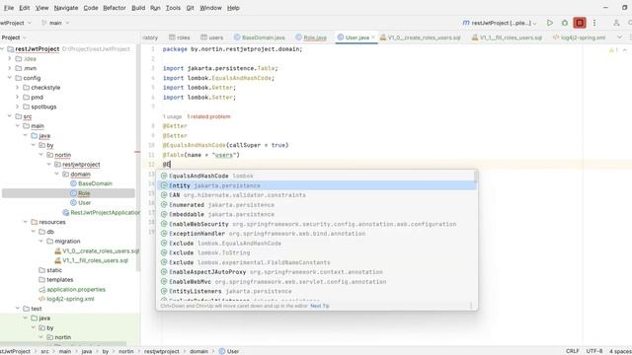Select EnableWebMvc completion suggestion
Screen dimensions: 632x355
316,282
